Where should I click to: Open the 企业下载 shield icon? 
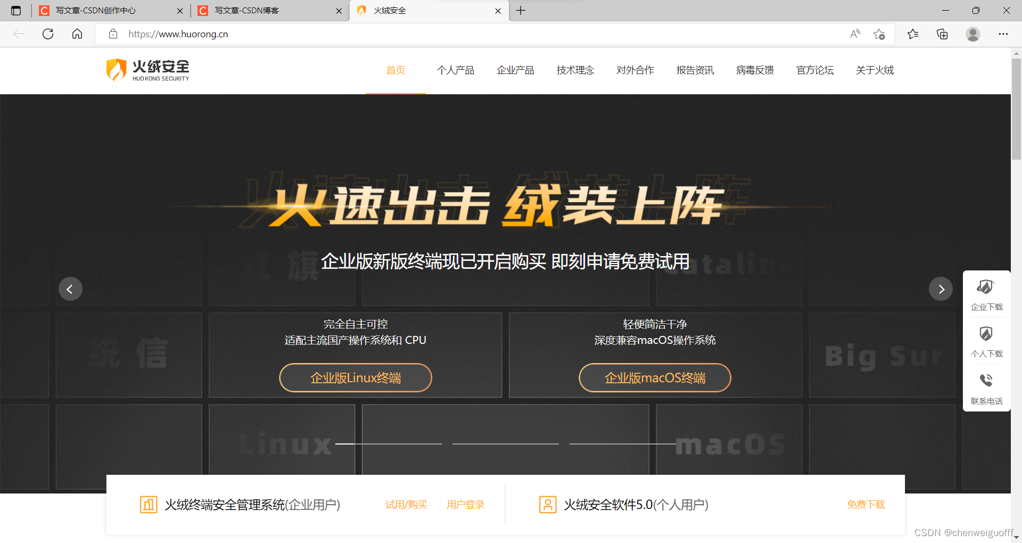tap(986, 287)
